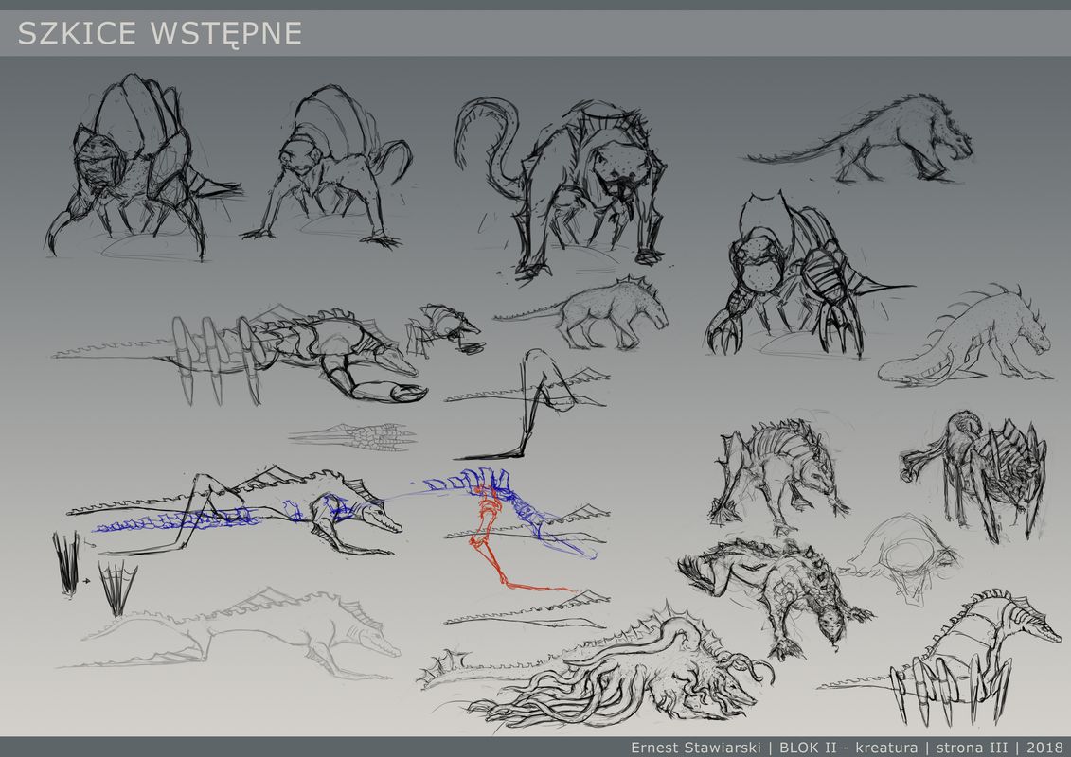The width and height of the screenshot is (1071, 757).
Task: Click the "strona III" page label
Action: (972, 748)
